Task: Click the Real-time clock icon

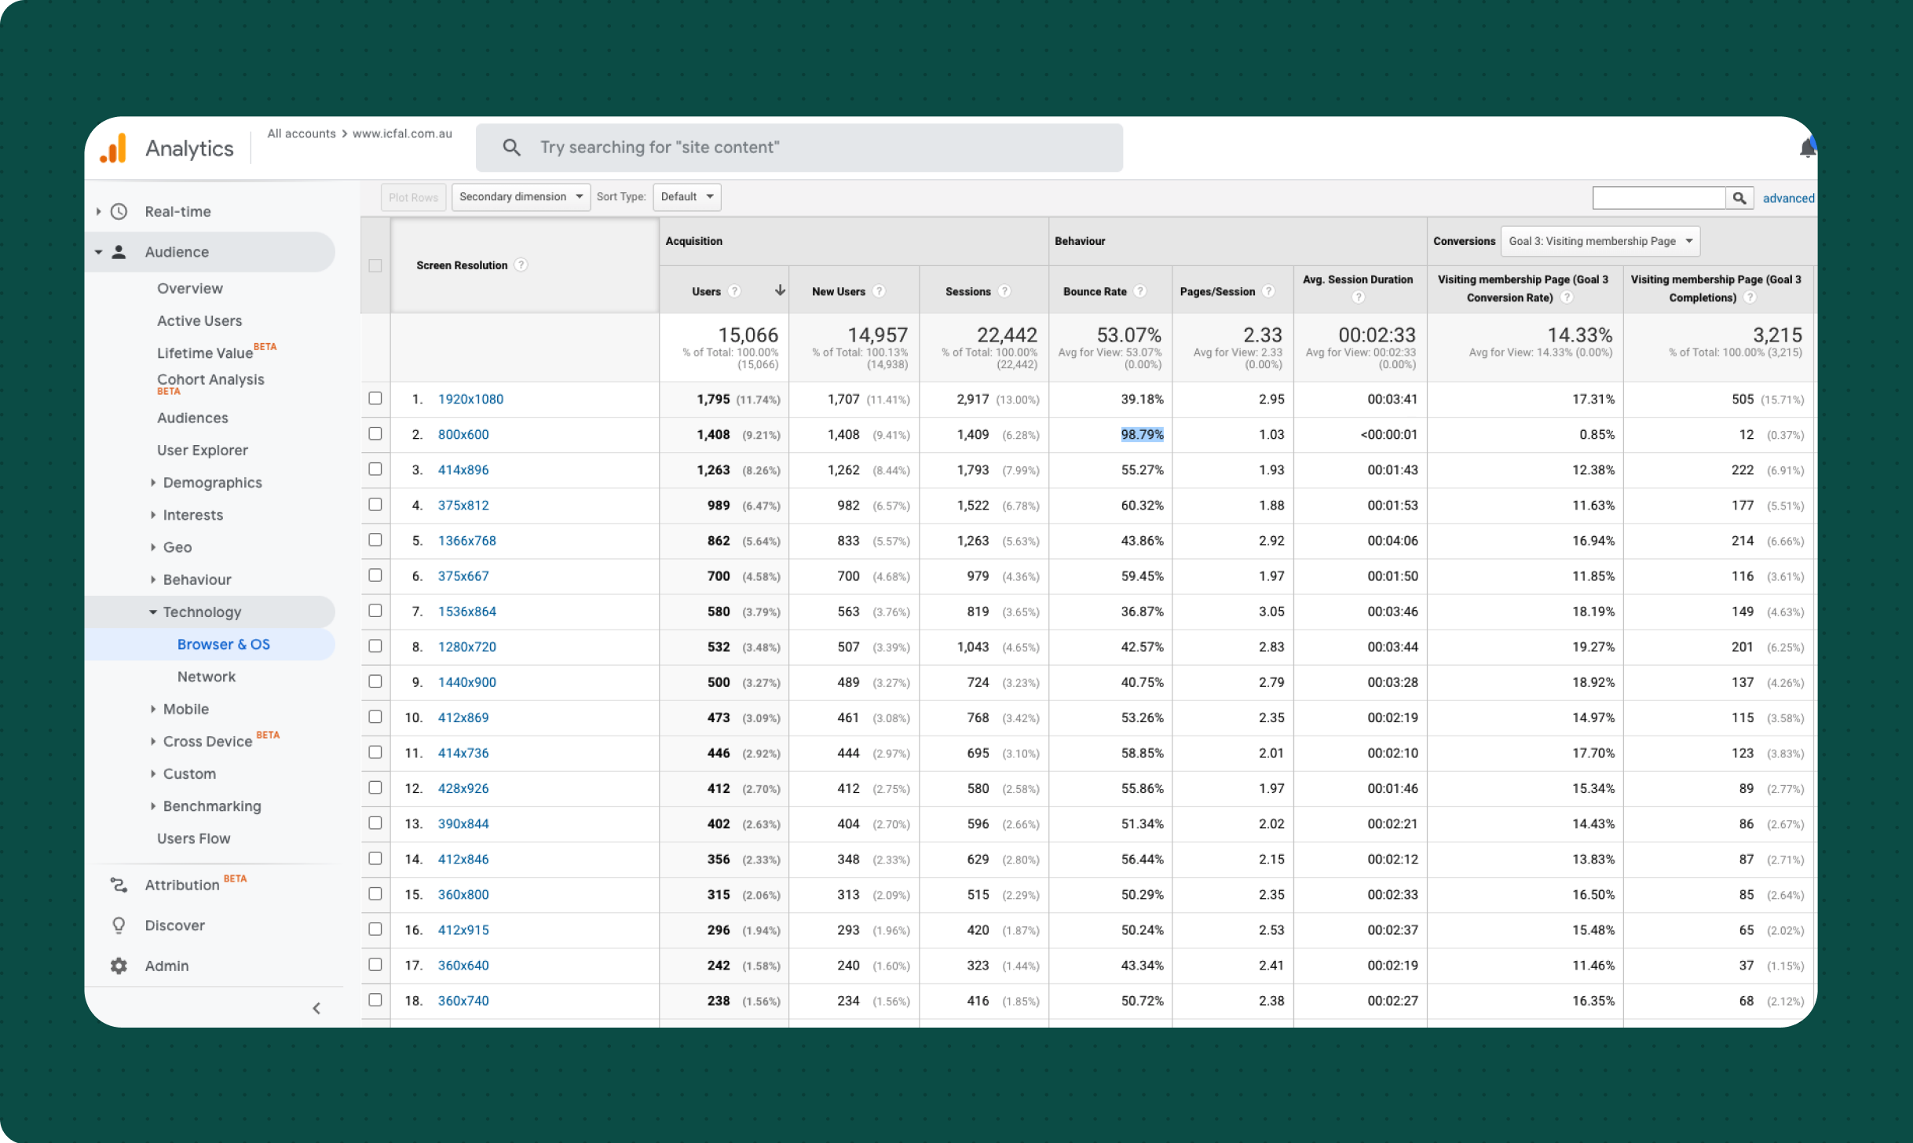Action: [x=119, y=211]
